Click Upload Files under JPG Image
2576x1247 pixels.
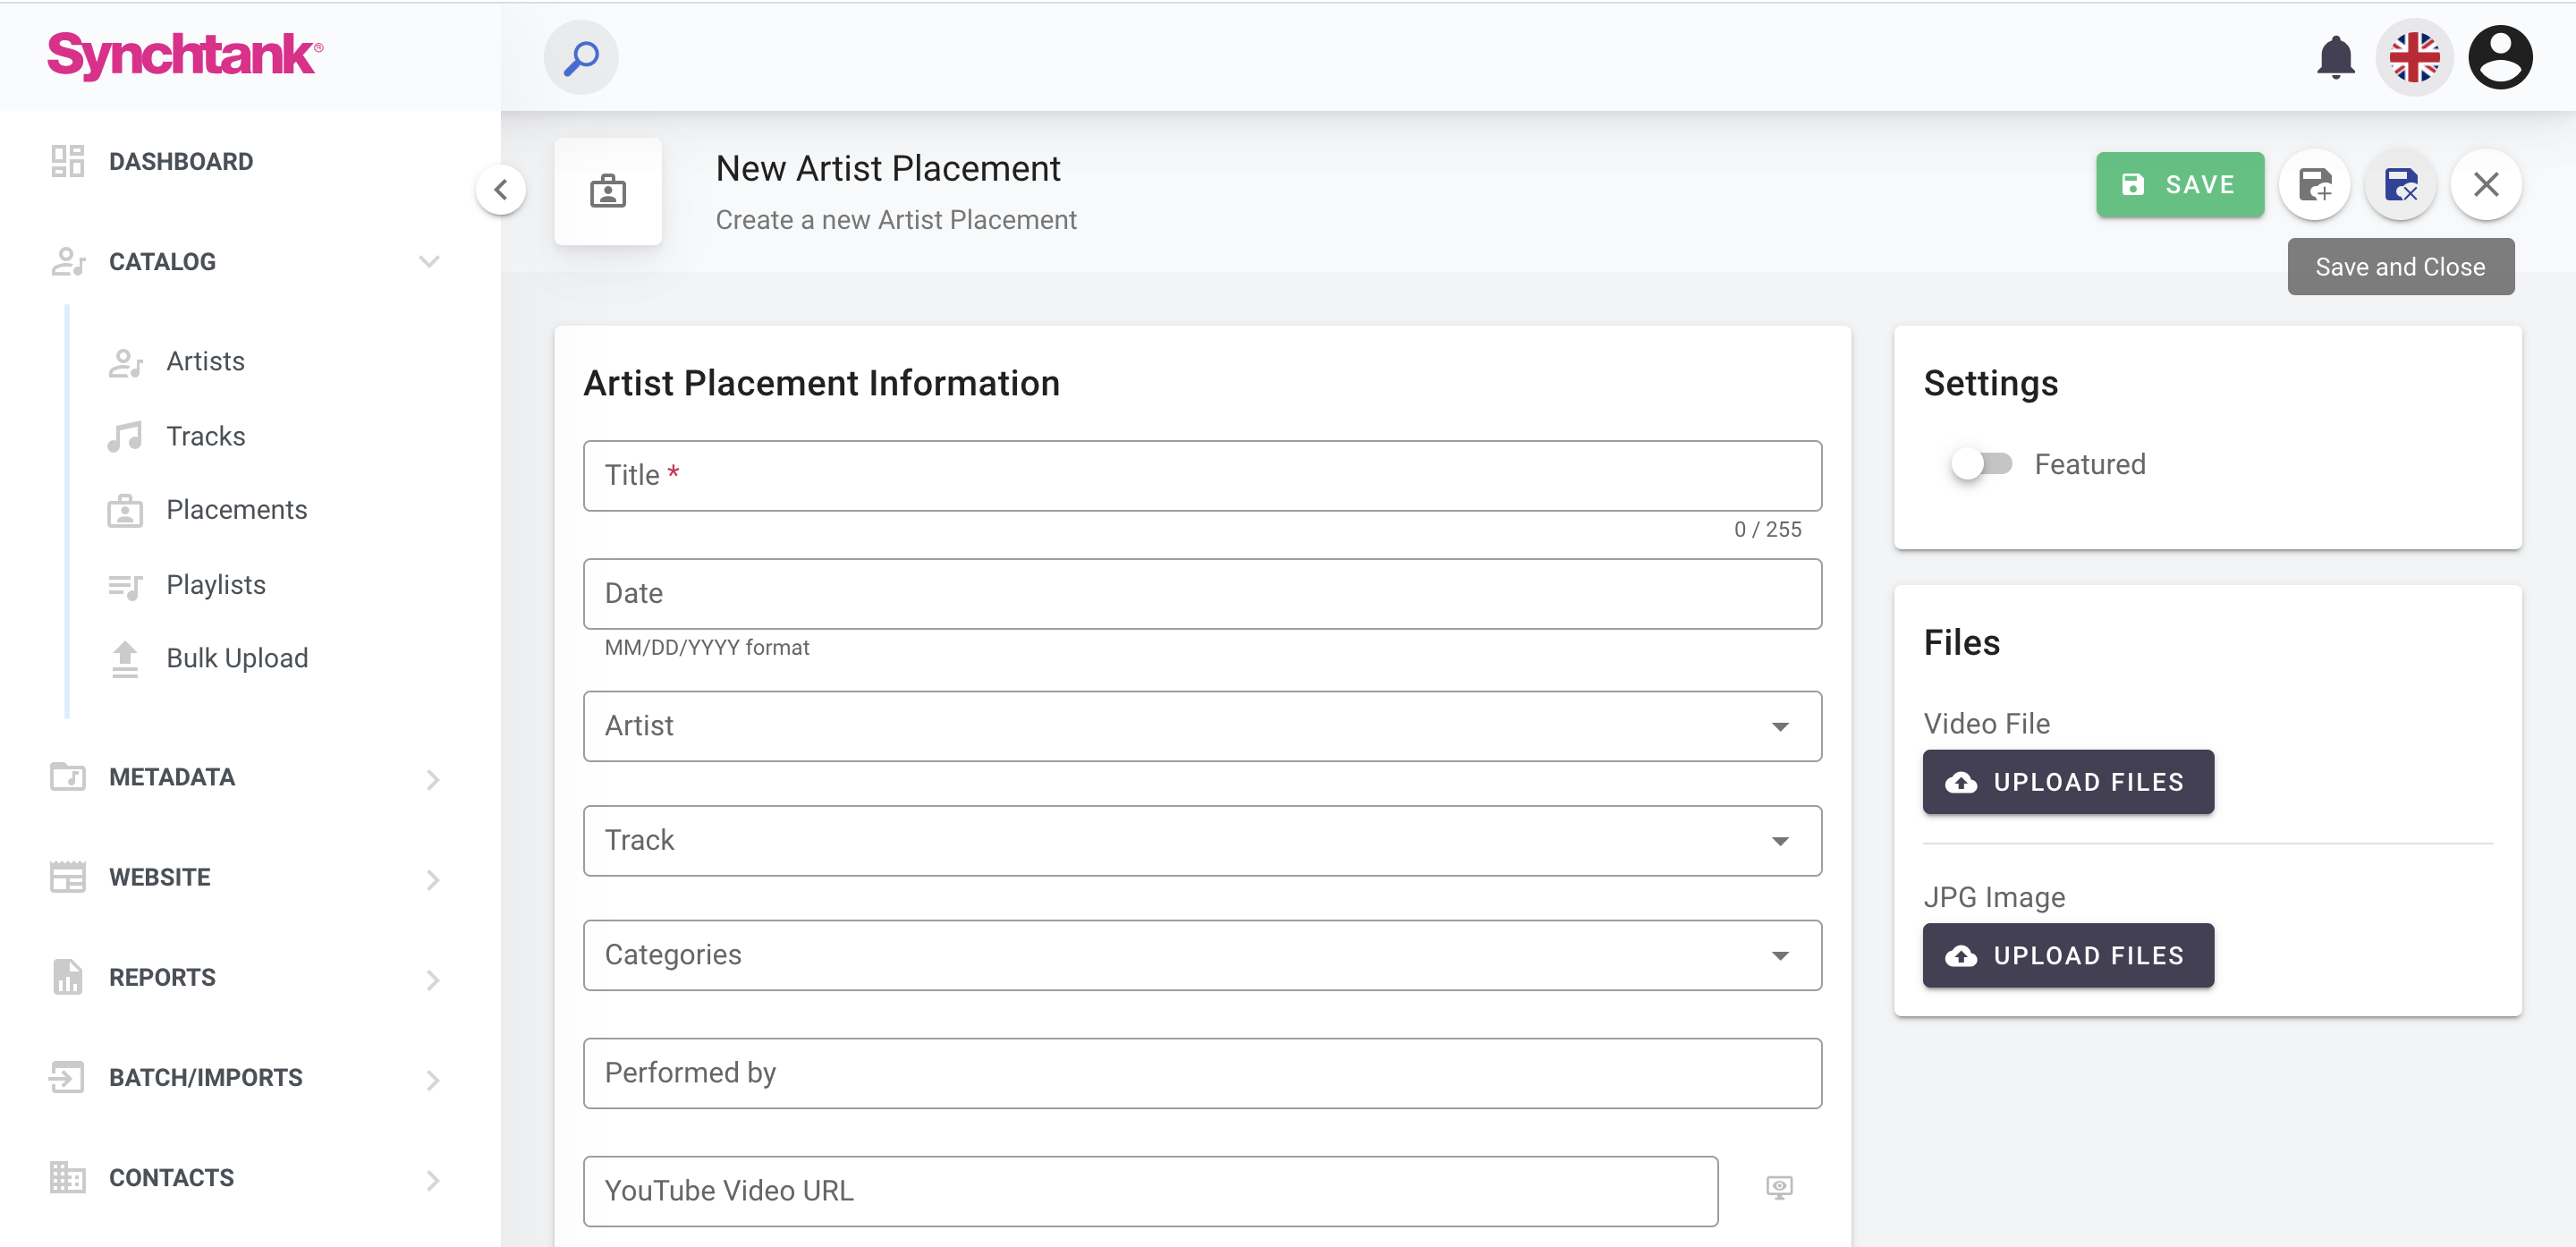[2067, 956]
